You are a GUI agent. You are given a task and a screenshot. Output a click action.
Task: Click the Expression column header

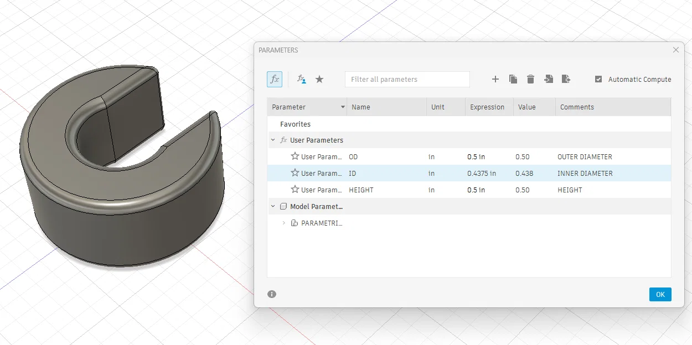click(489, 107)
